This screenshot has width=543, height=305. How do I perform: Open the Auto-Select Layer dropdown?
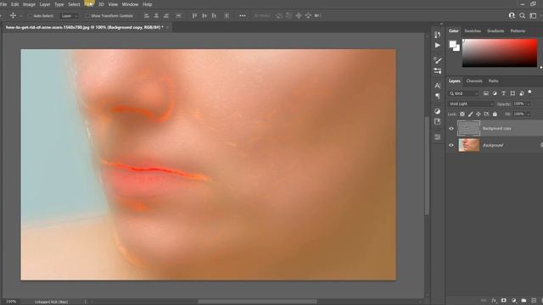[69, 16]
